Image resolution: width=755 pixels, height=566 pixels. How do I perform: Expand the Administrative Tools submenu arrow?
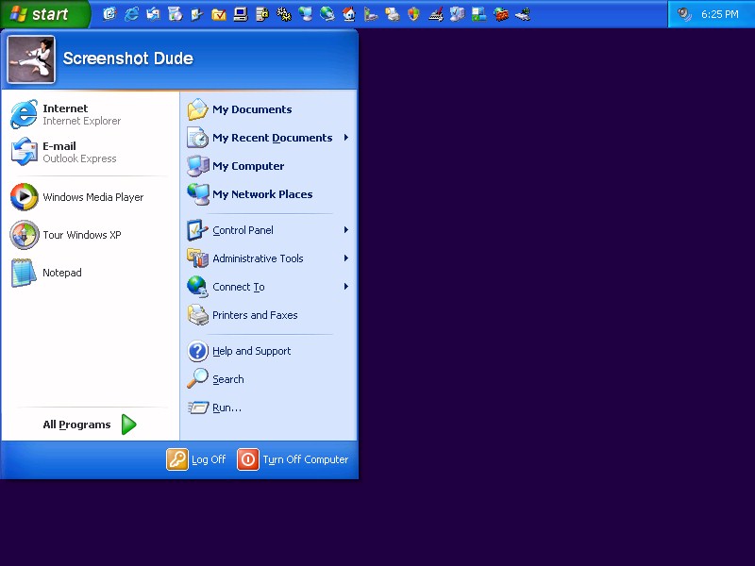tap(346, 258)
